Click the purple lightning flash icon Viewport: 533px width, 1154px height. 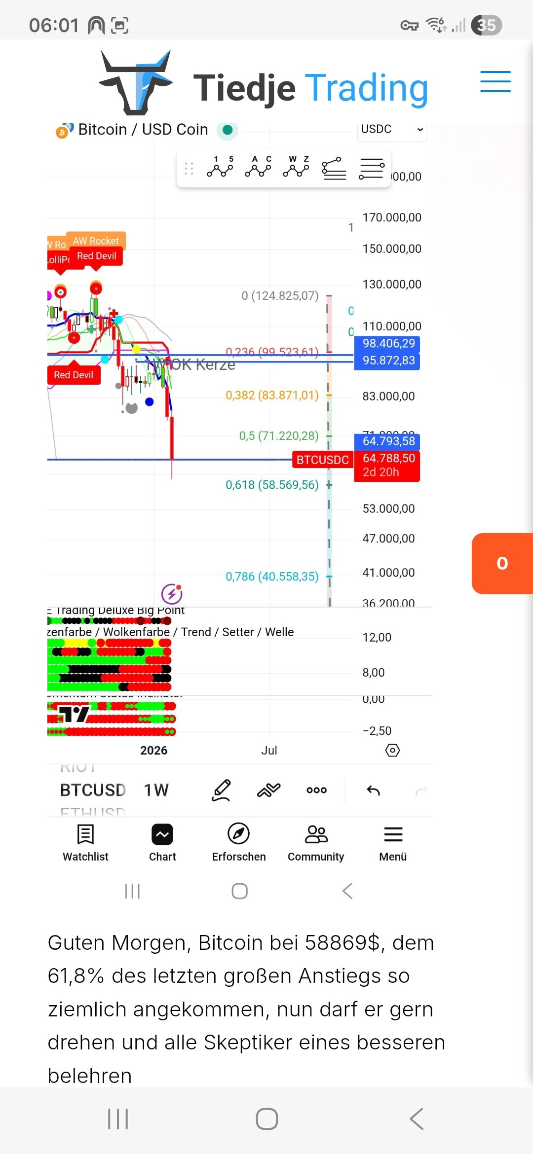172,594
